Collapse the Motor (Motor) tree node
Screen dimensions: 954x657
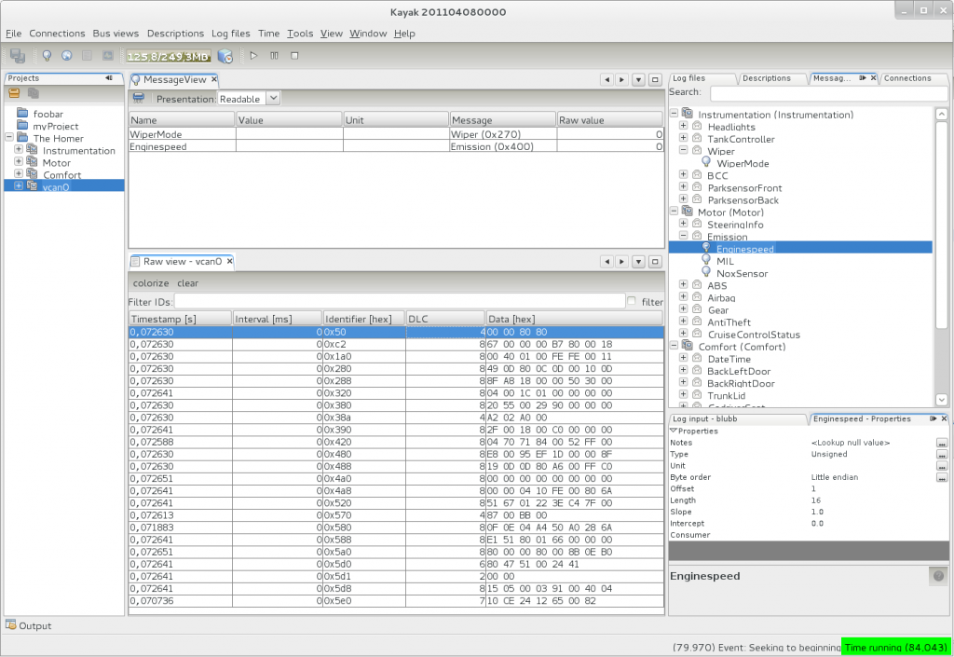tap(675, 212)
